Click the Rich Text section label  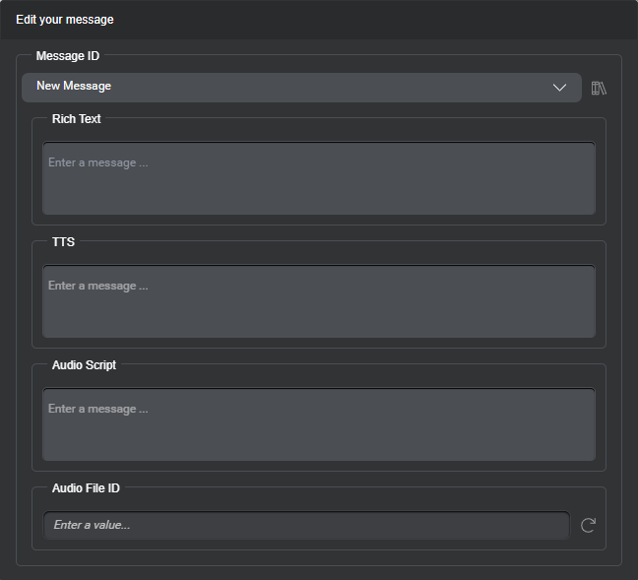pos(76,119)
